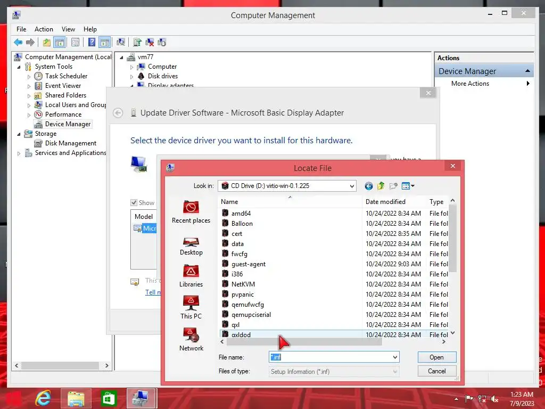Click the file list horizontal scrollbar
This screenshot has height=409, width=545.
point(304,342)
